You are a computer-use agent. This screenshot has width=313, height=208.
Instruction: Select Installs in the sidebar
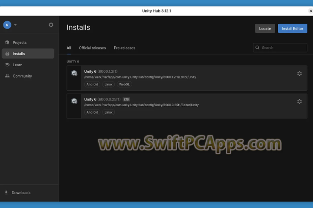click(x=28, y=54)
